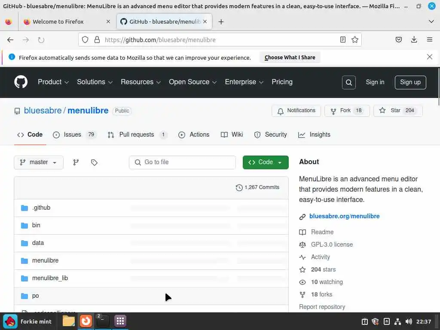View branches icon next to master

(x=76, y=162)
